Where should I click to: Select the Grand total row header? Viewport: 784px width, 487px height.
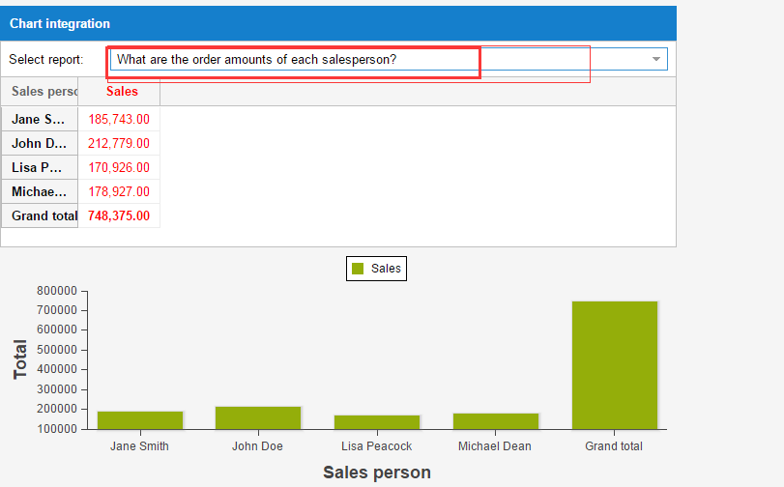pyautogui.click(x=40, y=215)
